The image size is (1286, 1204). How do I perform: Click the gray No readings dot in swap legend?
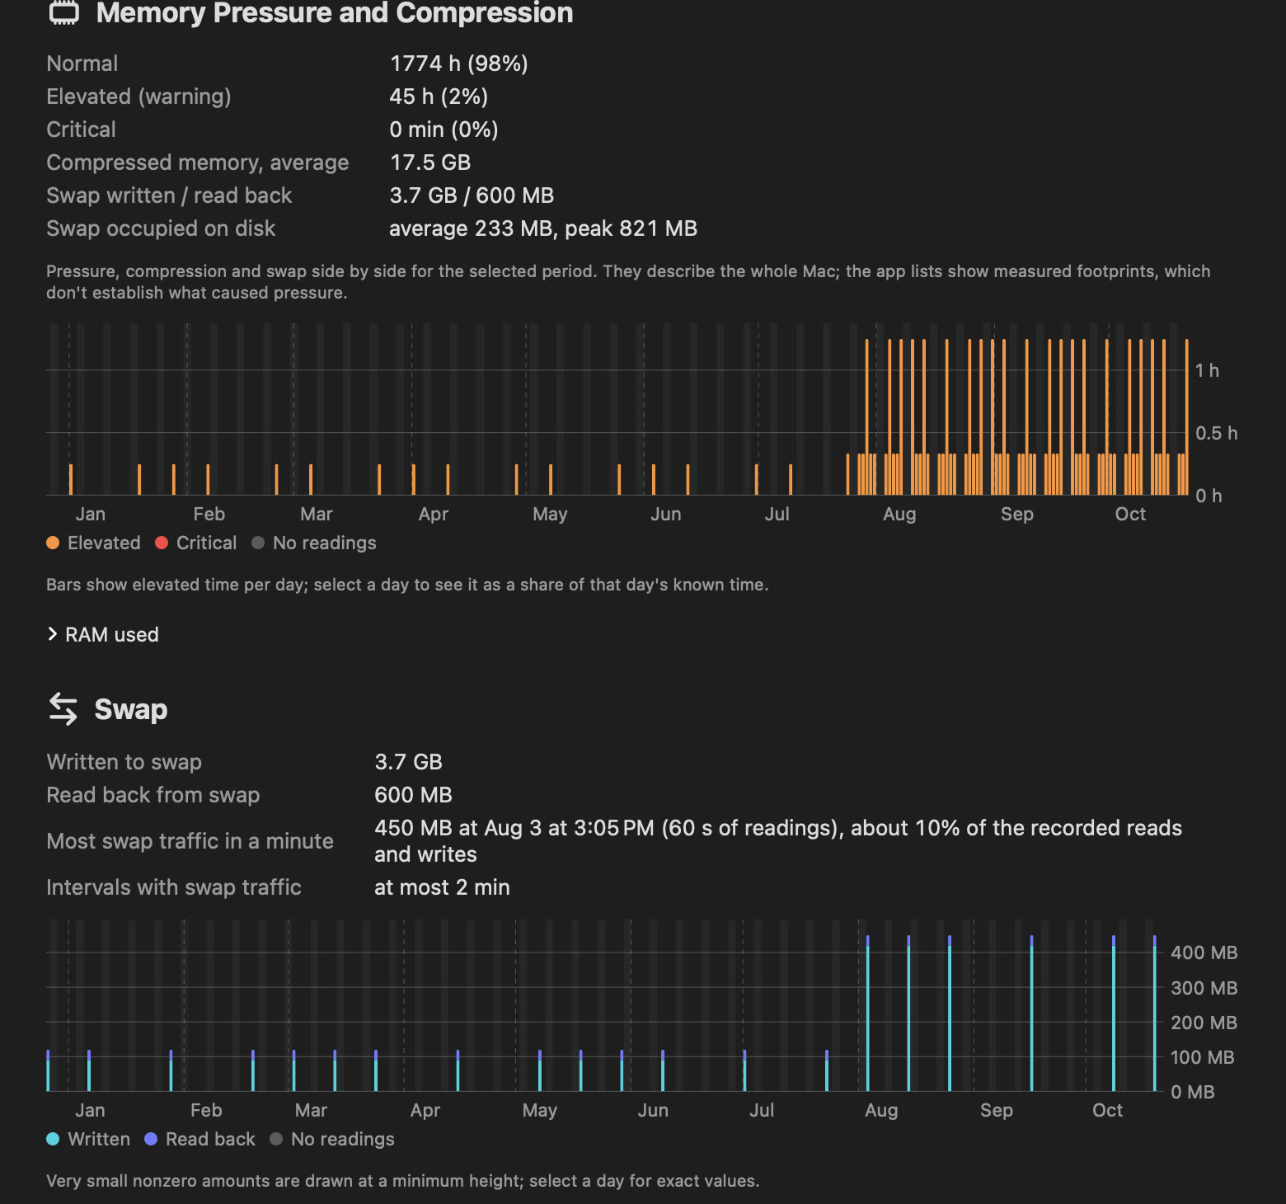(x=276, y=1139)
